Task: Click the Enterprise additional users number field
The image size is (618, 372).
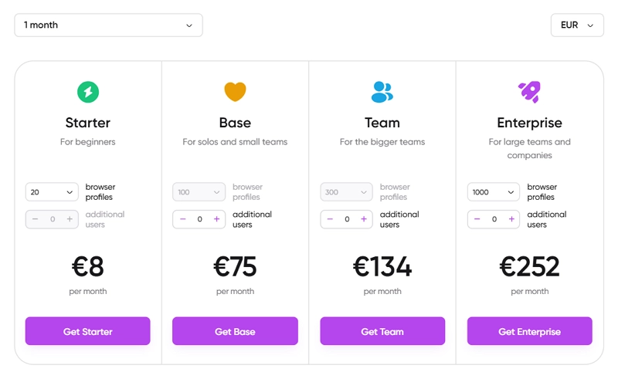Action: tap(494, 219)
